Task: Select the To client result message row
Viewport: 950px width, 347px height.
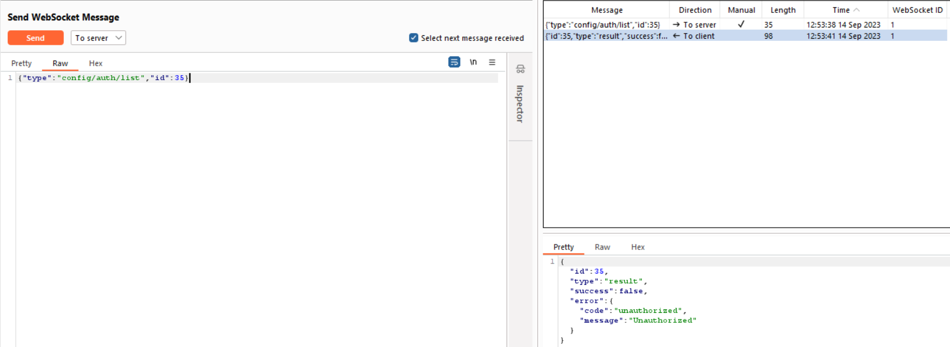Action: pos(605,36)
